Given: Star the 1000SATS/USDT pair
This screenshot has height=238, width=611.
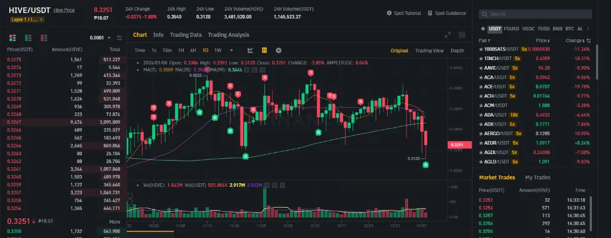Looking at the screenshot, I should 481,49.
